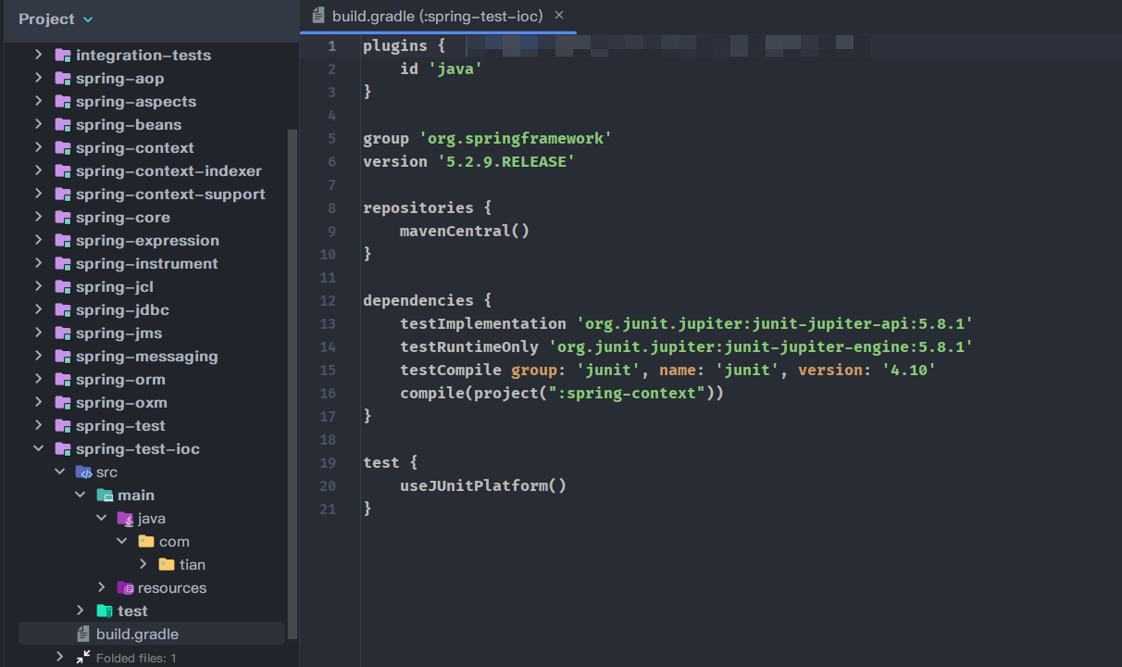This screenshot has height=667, width=1122.
Task: Collapse the spring-test-ioc module
Action: point(38,448)
